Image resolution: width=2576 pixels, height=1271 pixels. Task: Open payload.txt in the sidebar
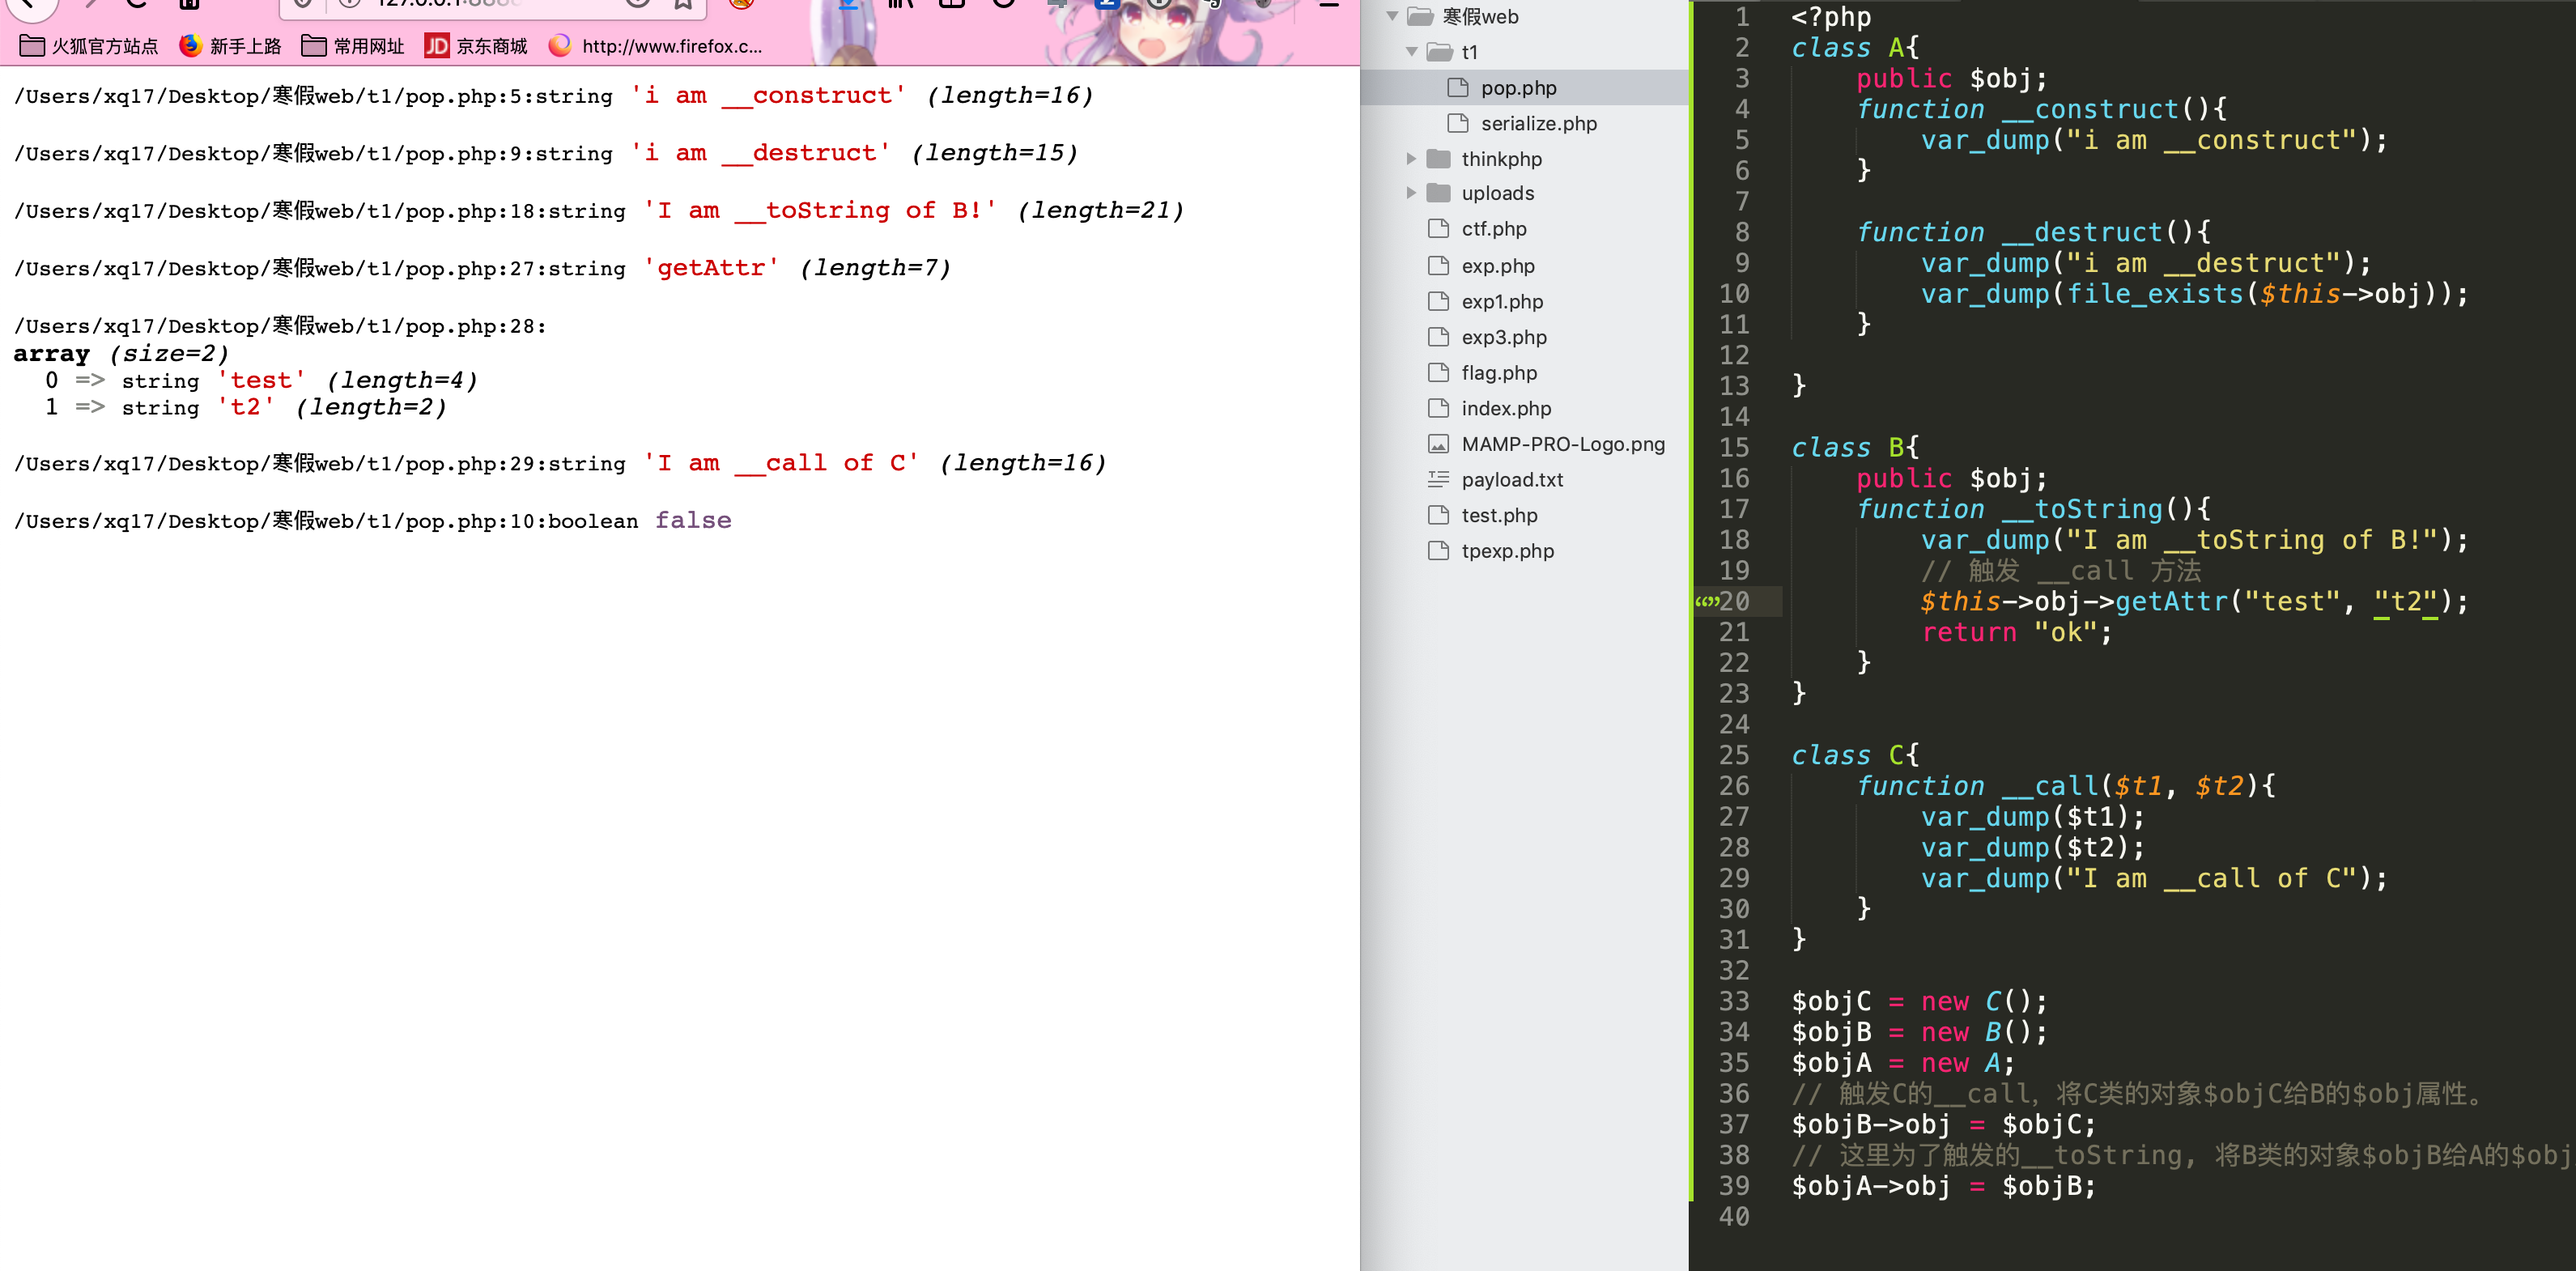1511,480
